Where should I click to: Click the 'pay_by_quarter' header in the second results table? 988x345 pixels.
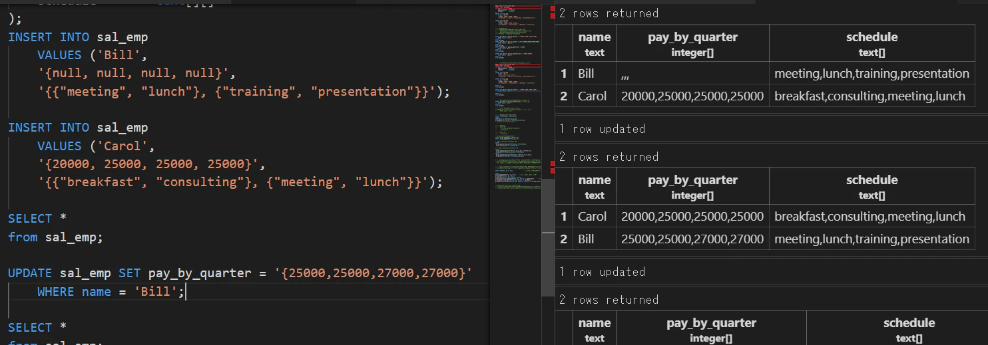692,187
